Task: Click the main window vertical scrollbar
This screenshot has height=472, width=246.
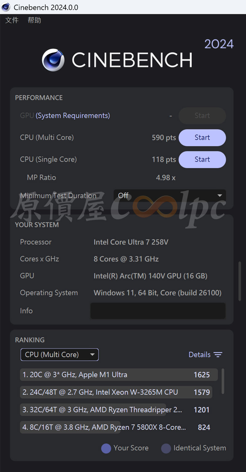Action: pyautogui.click(x=240, y=281)
